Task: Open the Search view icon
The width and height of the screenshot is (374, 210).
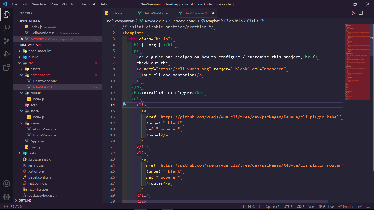Action: (7, 28)
